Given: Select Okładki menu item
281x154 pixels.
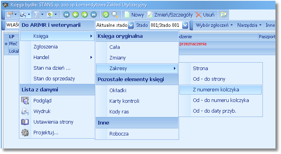Looking at the screenshot, I should point(137,90).
